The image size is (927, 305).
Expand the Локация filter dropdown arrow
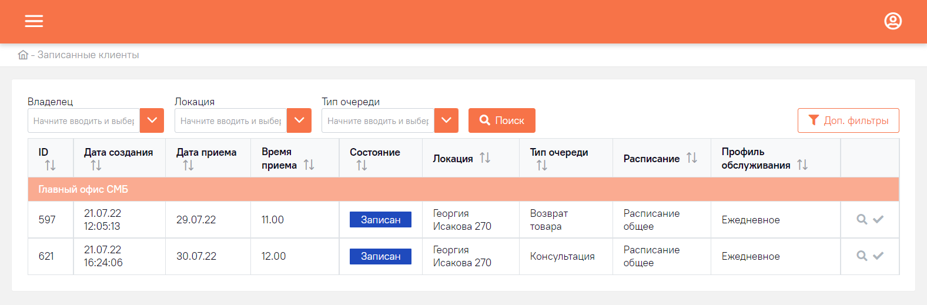pyautogui.click(x=299, y=120)
